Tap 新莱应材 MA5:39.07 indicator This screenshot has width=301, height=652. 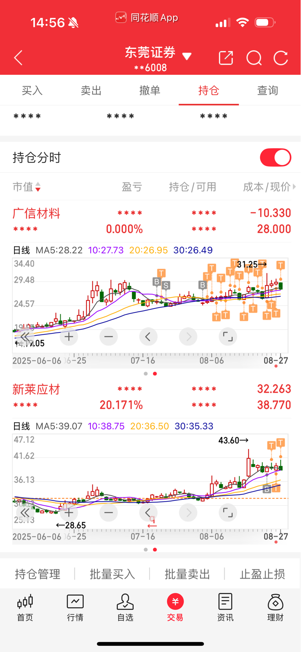pyautogui.click(x=59, y=426)
